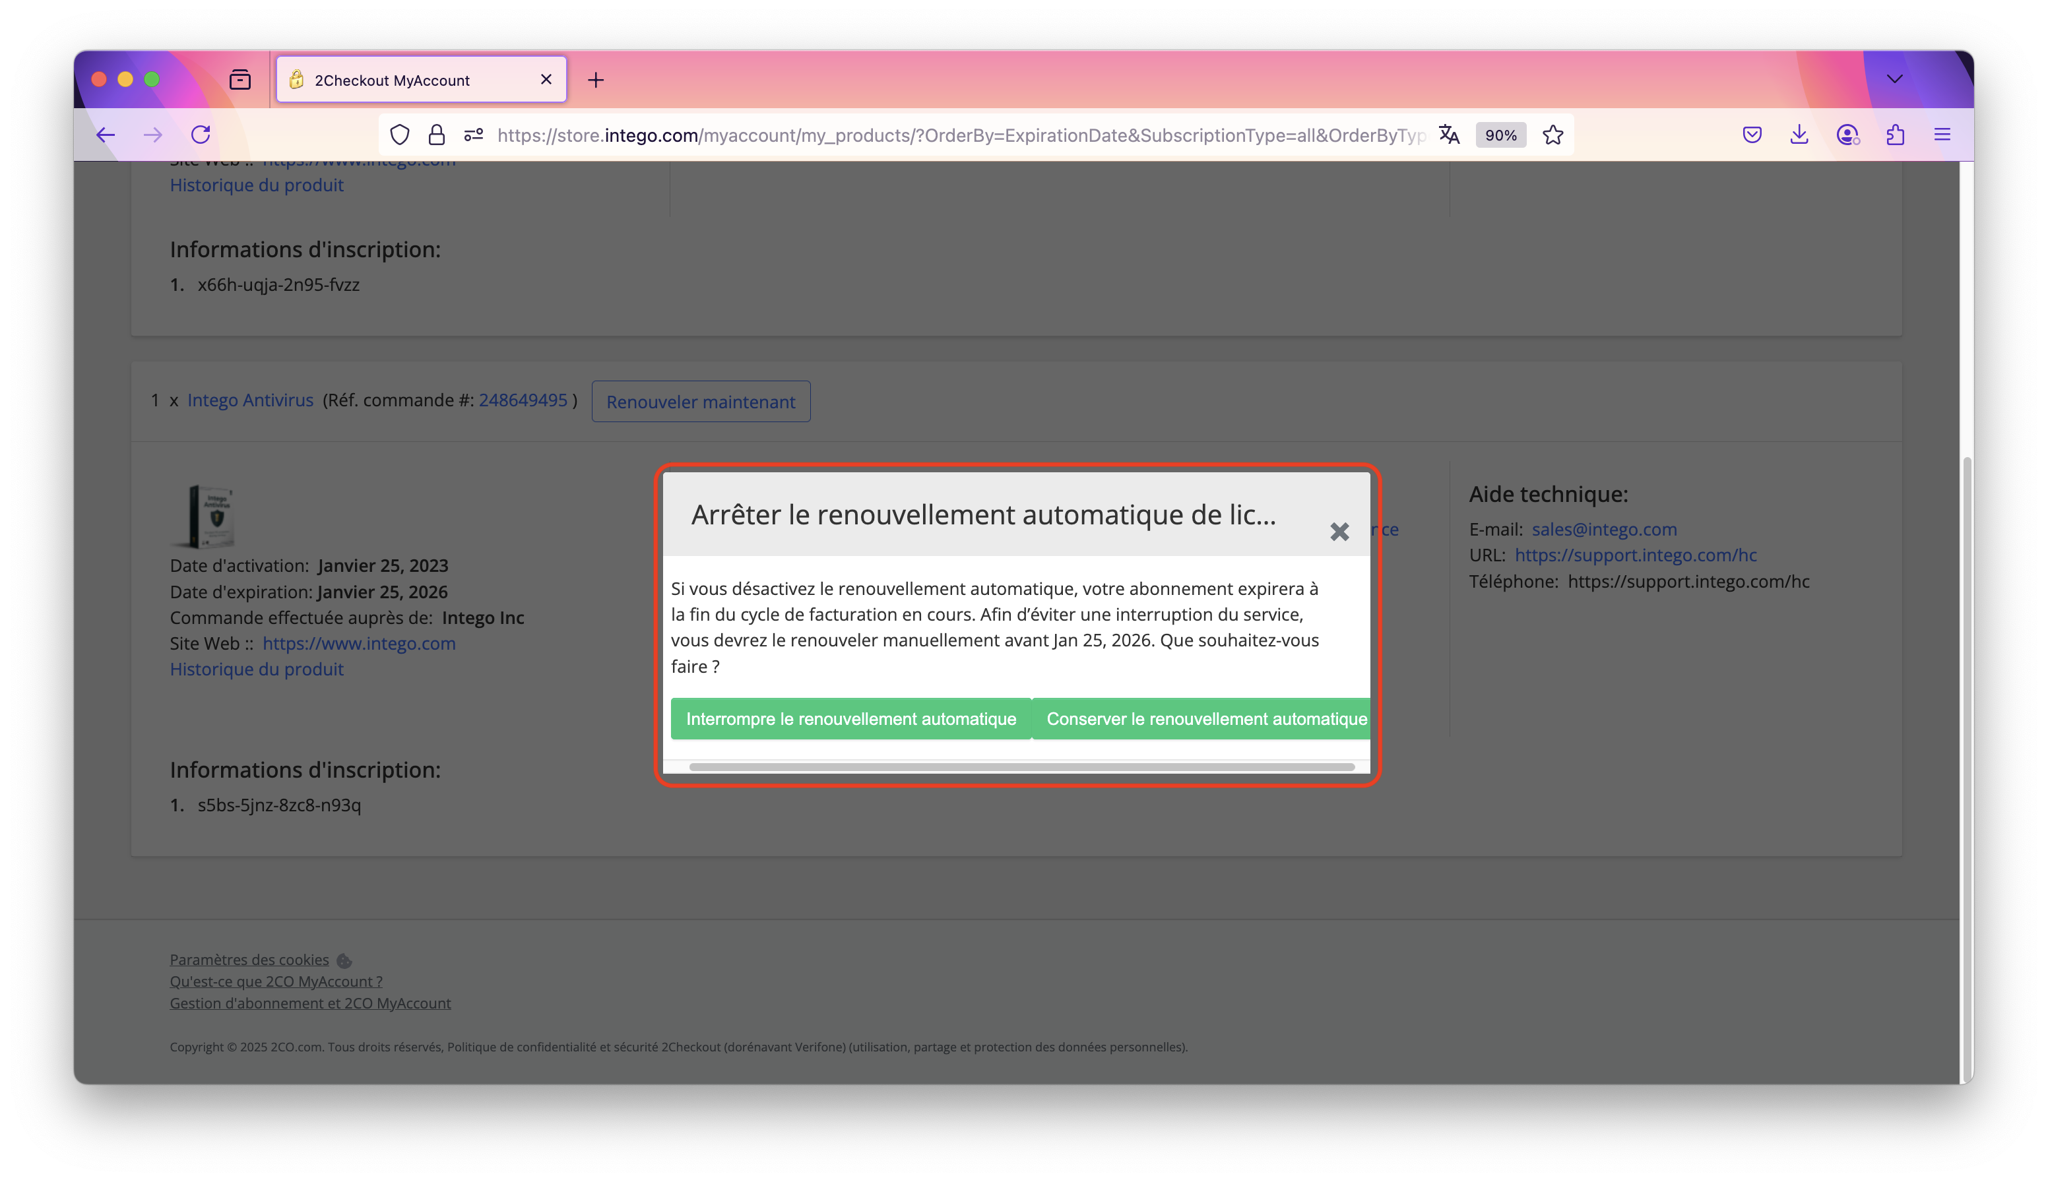Viewport: 2048px width, 1182px height.
Task: Reload the page
Action: (201, 135)
